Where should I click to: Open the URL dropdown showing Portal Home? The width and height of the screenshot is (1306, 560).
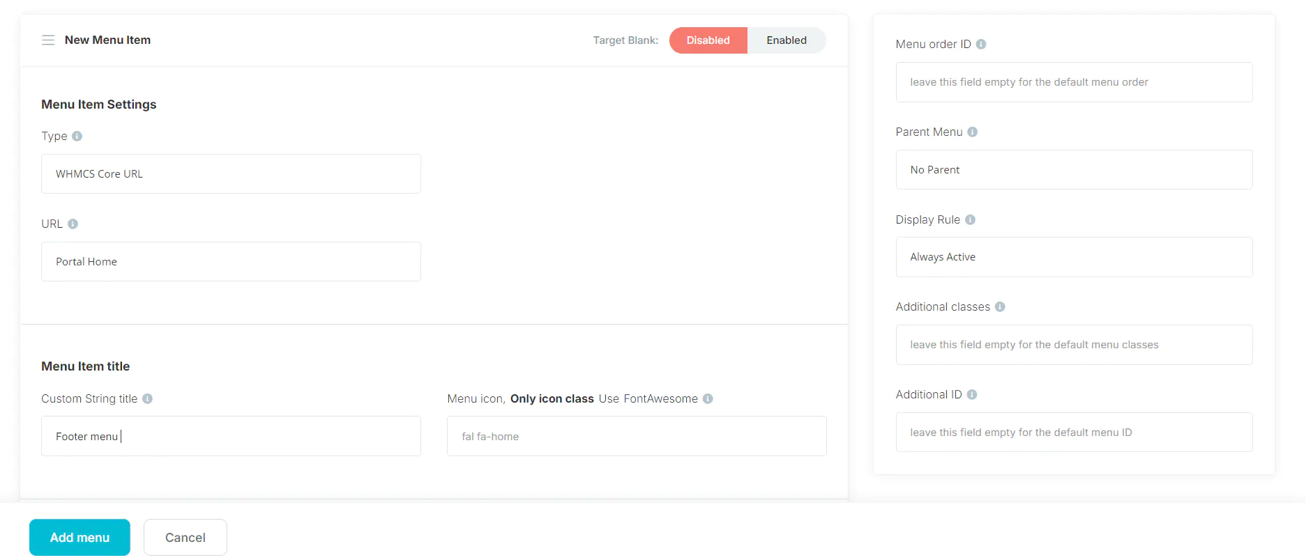[x=231, y=262]
